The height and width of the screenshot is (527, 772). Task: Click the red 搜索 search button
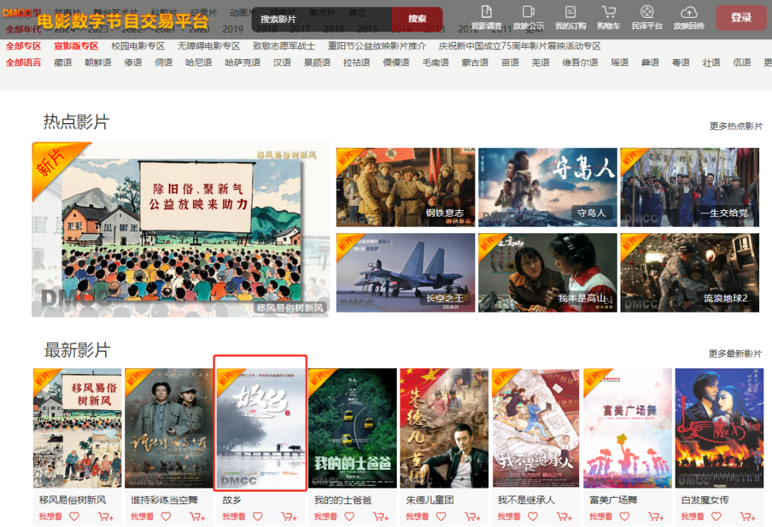tap(417, 19)
